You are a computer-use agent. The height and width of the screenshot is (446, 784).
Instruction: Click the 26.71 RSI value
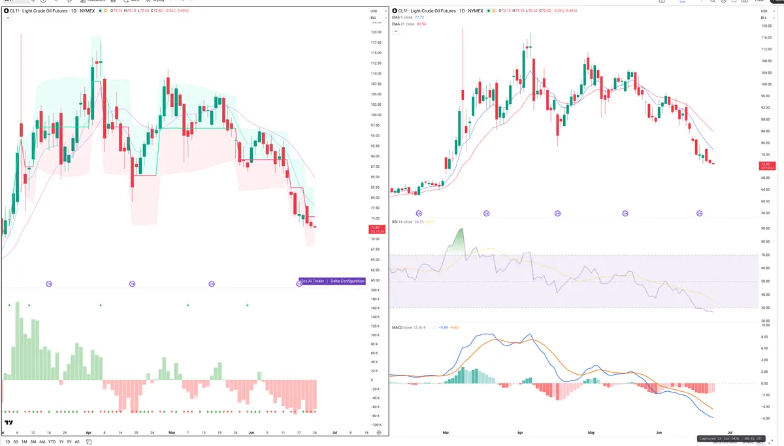click(x=419, y=222)
